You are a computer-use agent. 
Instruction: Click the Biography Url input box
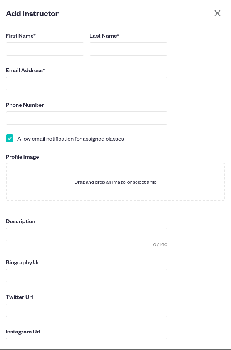click(87, 275)
